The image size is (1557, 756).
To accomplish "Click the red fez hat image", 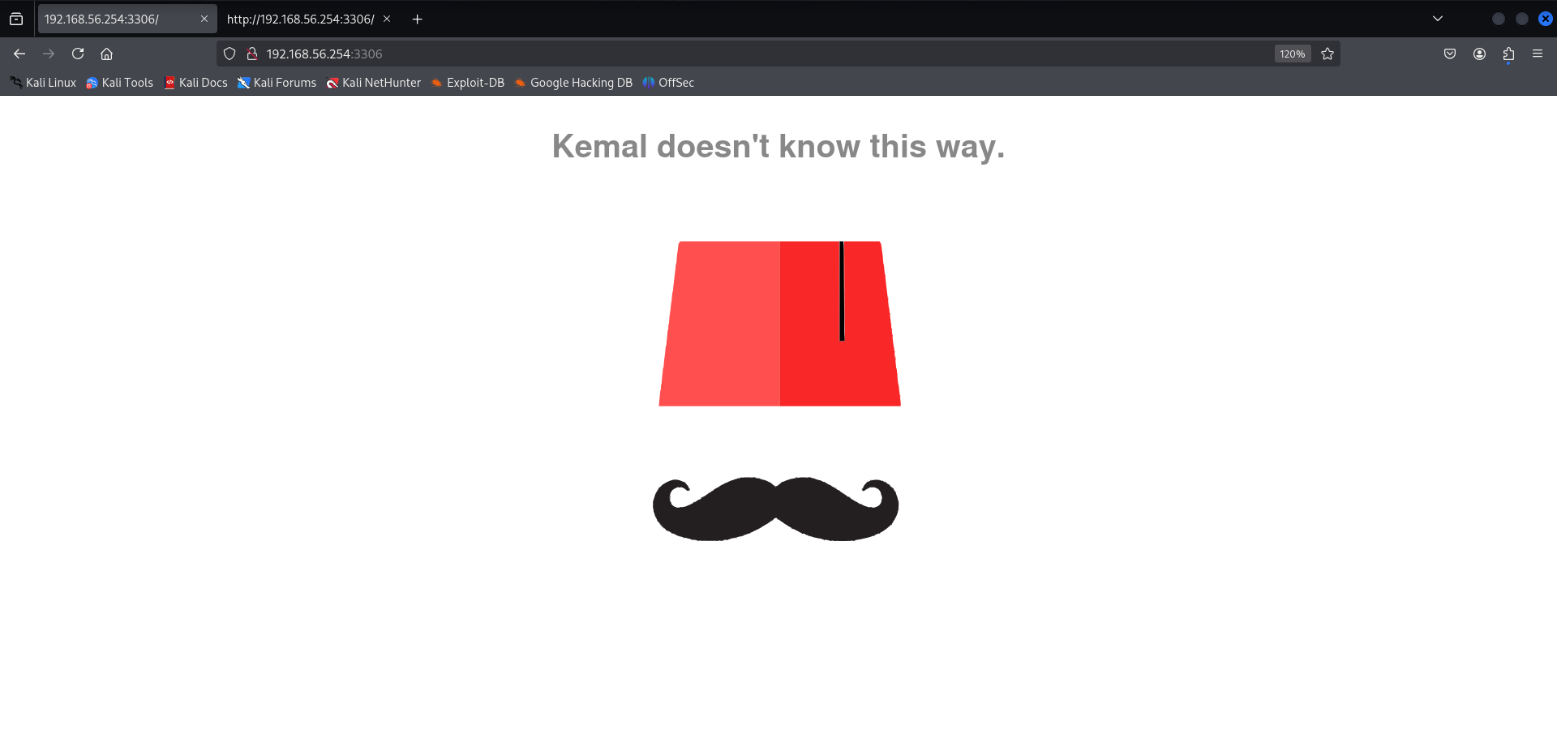I will (779, 324).
